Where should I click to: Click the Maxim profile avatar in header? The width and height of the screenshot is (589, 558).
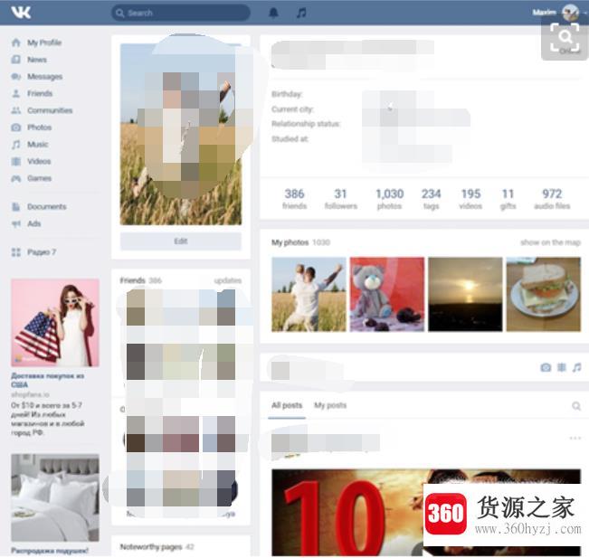(570, 13)
